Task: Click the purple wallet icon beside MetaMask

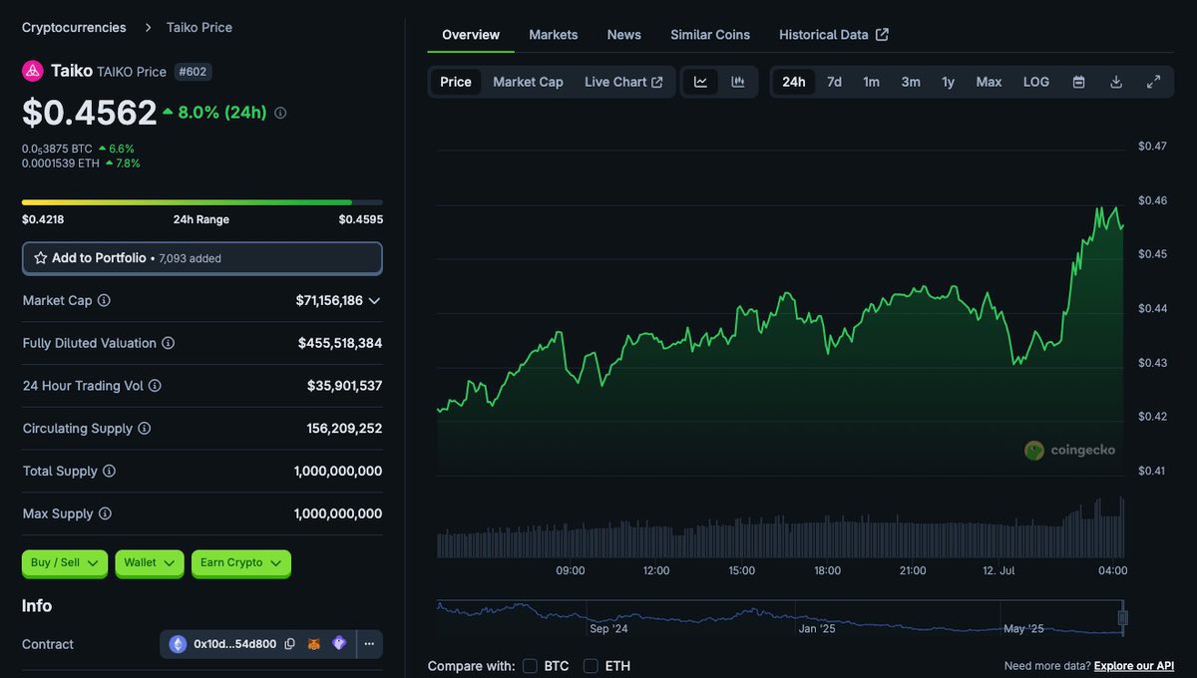Action: coord(339,644)
